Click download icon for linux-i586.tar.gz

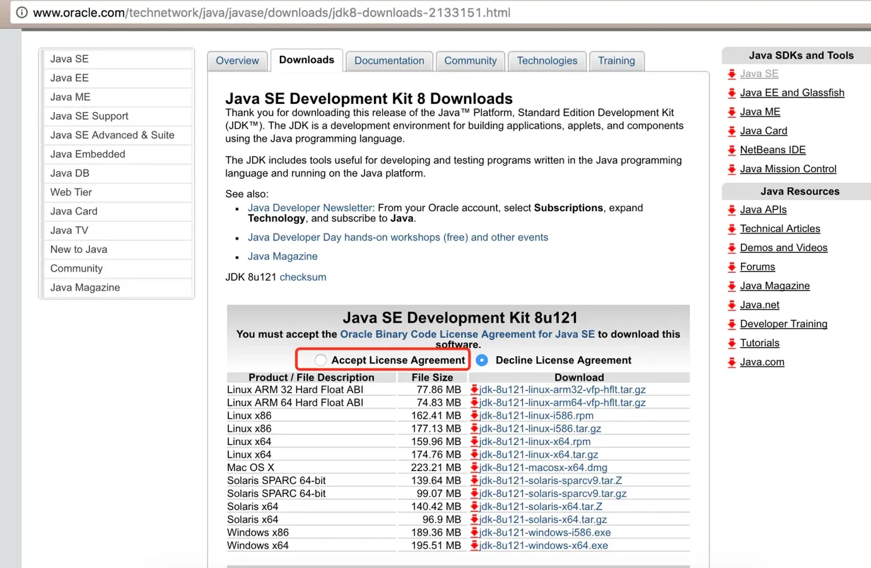pyautogui.click(x=474, y=429)
